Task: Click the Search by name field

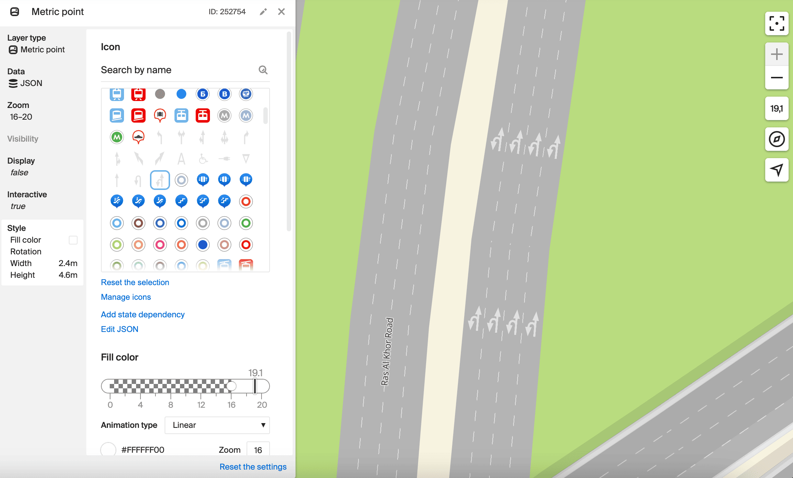Action: 177,70
